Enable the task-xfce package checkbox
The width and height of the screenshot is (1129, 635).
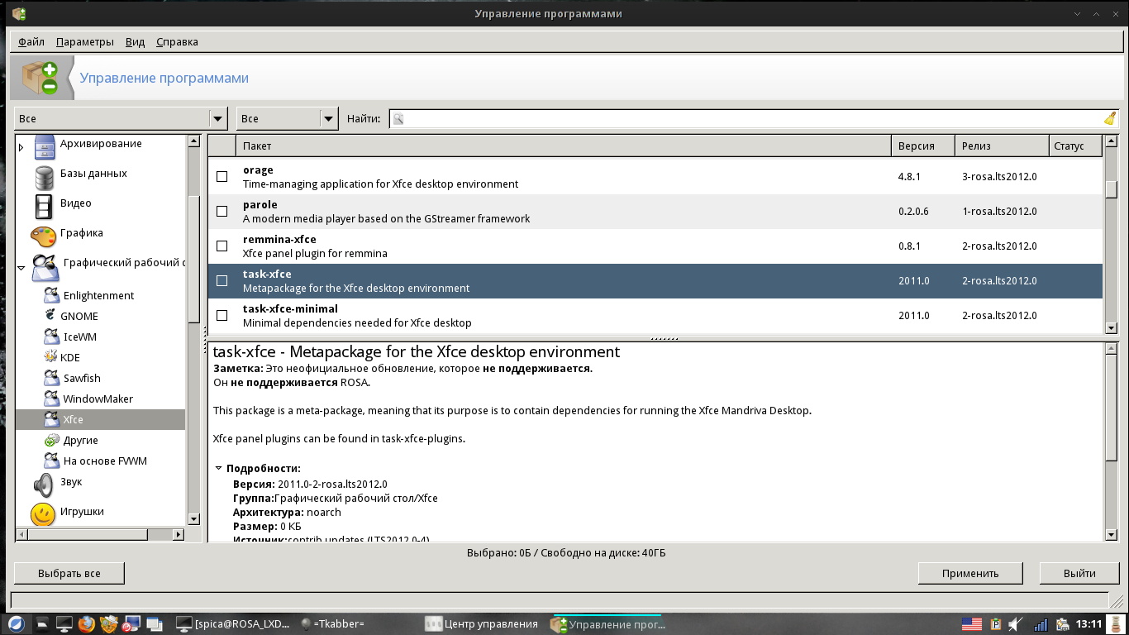point(222,280)
